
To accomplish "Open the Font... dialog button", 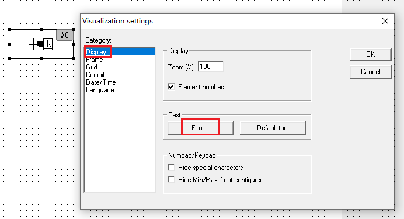I will [200, 128].
